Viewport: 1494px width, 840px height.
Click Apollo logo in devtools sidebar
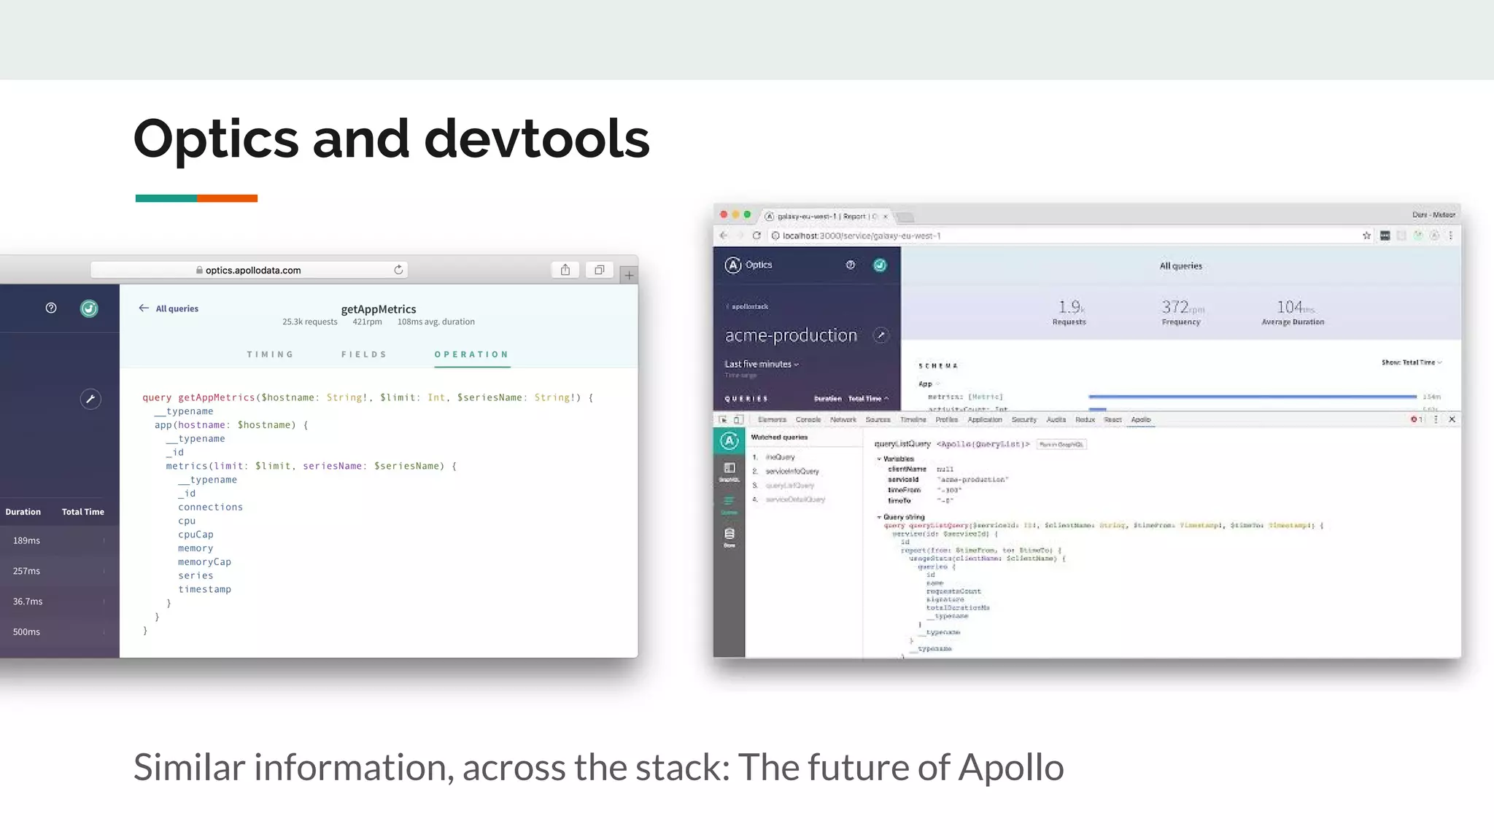click(729, 440)
